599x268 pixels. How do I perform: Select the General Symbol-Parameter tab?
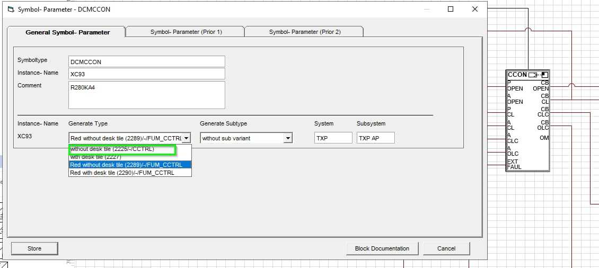tap(67, 32)
